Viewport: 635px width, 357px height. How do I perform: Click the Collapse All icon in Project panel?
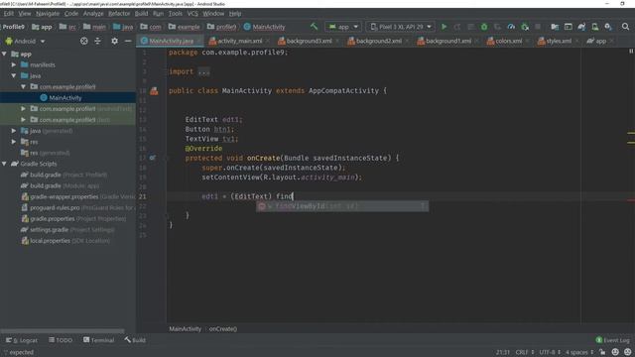pos(97,41)
